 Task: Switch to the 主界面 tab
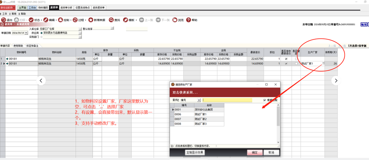tap(22, 7)
